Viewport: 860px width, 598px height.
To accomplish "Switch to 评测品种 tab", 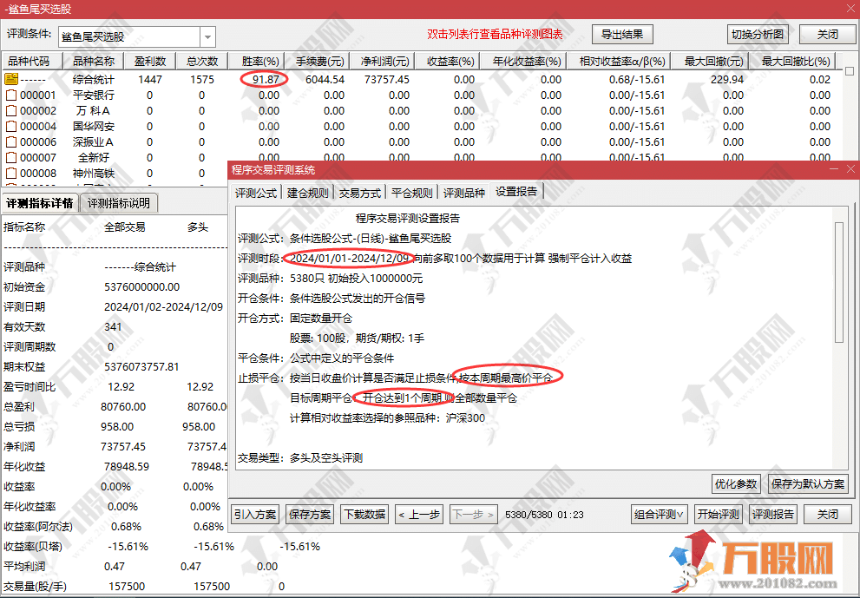I will tap(464, 194).
